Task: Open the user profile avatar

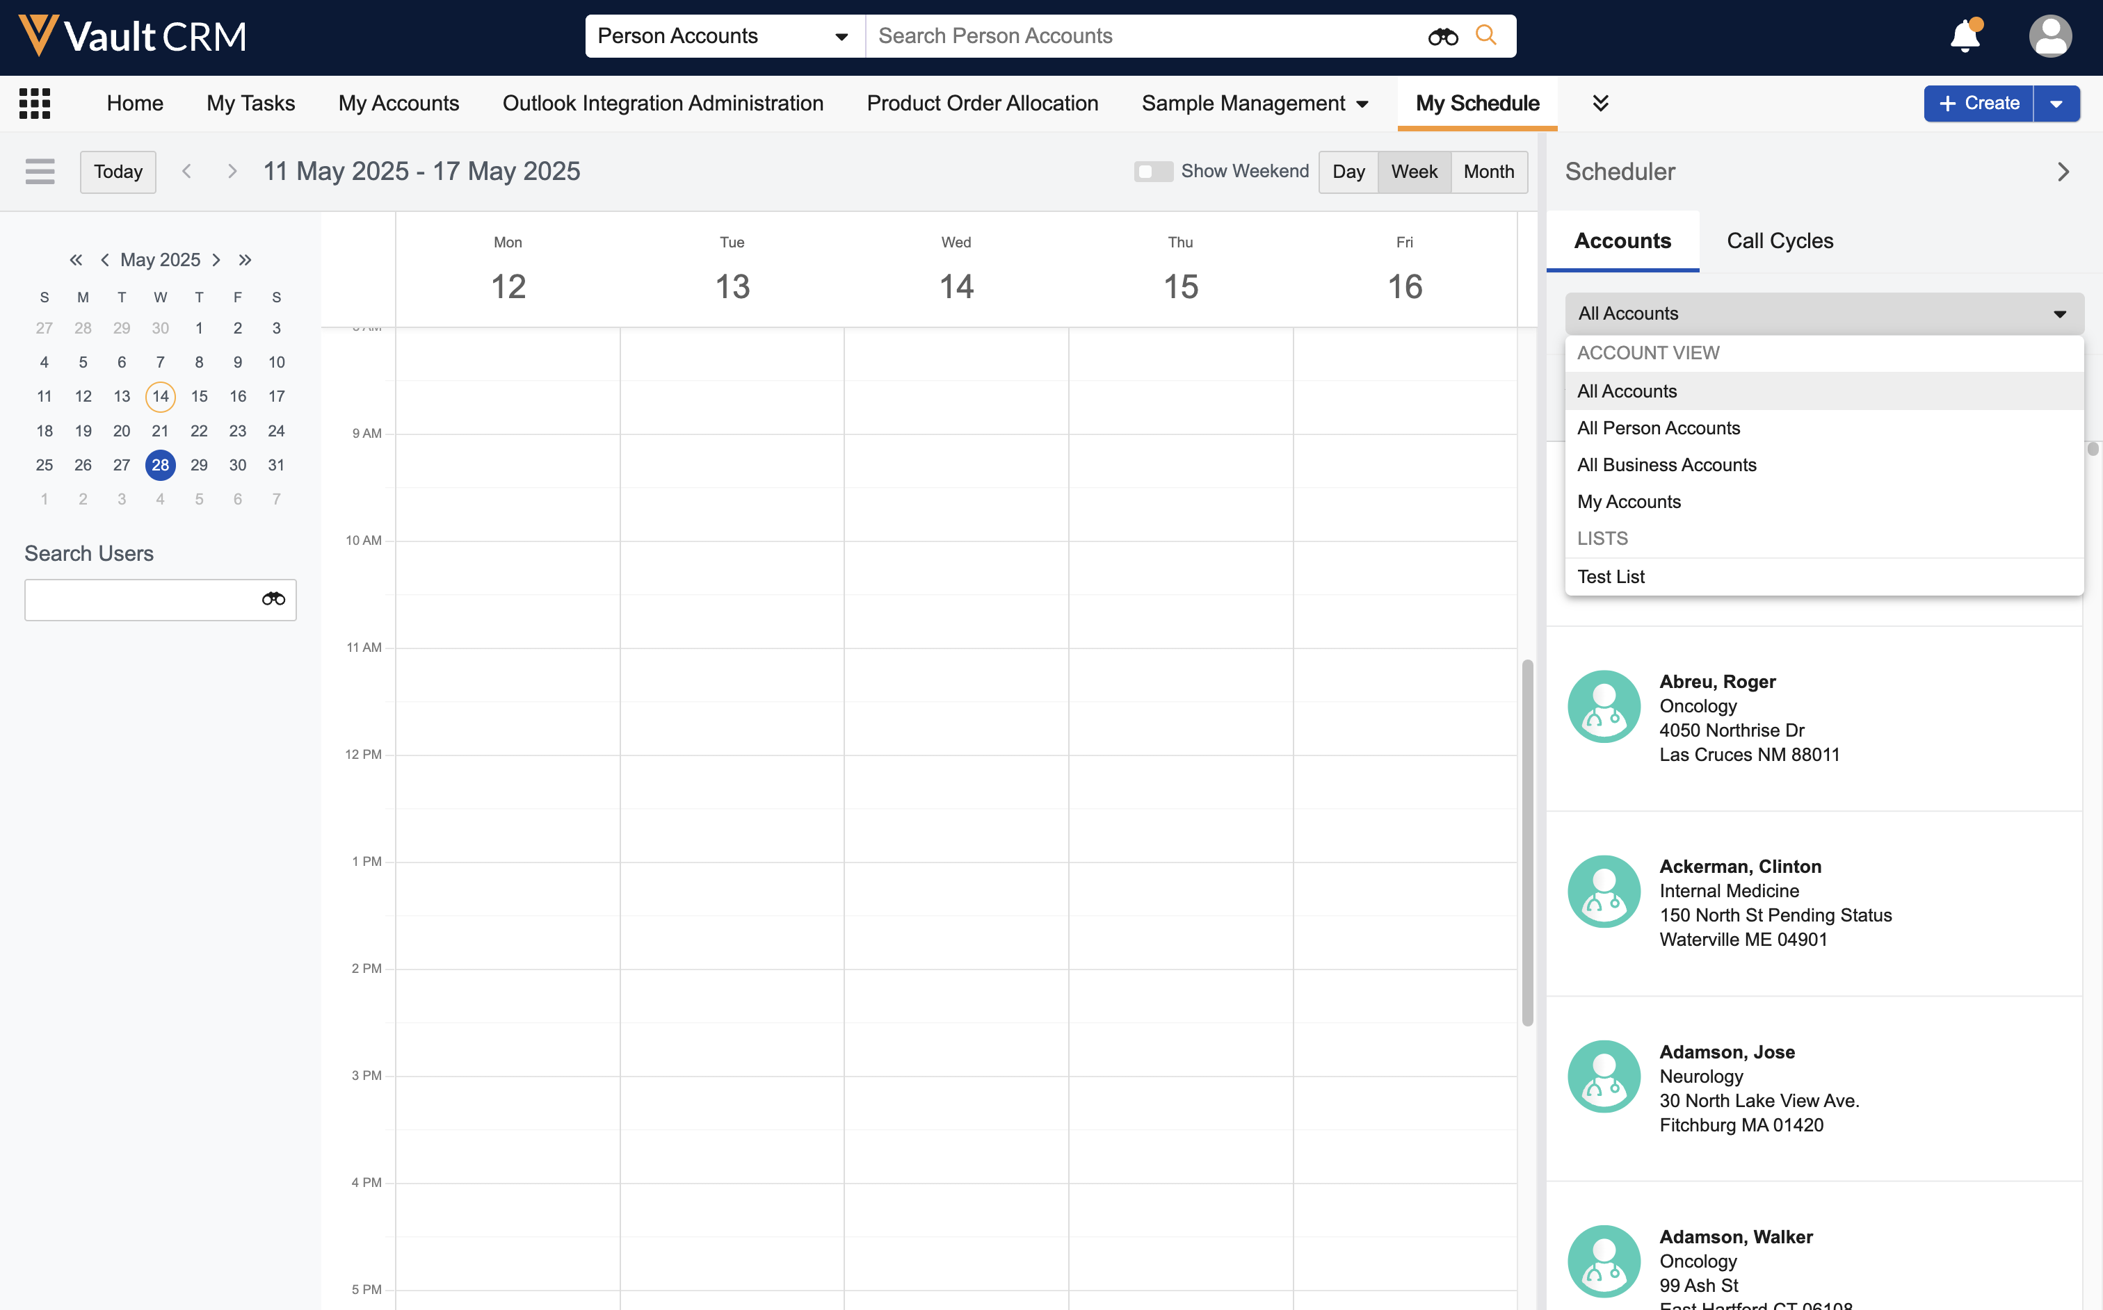Action: coord(2049,36)
